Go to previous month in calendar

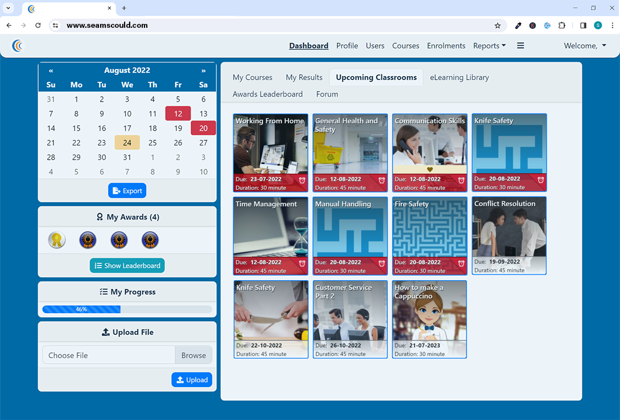click(51, 70)
